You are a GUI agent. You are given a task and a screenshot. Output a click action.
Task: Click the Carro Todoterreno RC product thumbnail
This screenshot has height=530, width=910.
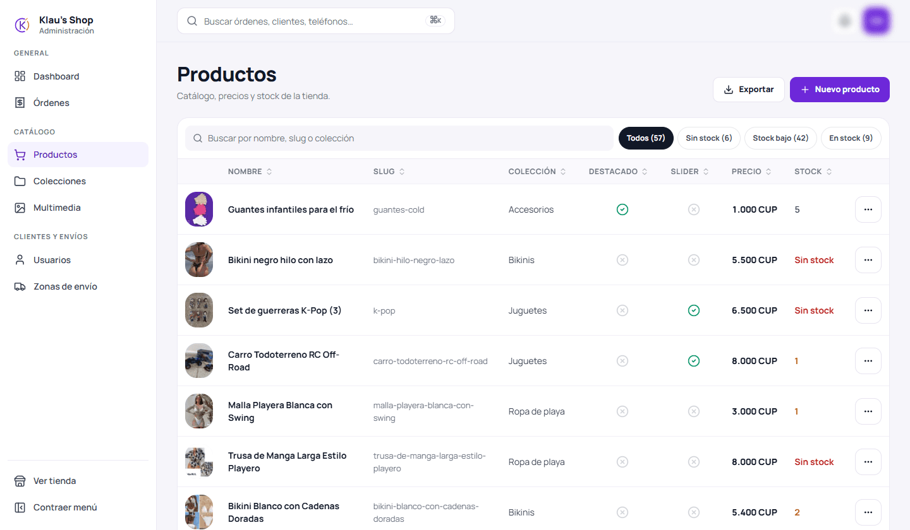[x=199, y=361]
